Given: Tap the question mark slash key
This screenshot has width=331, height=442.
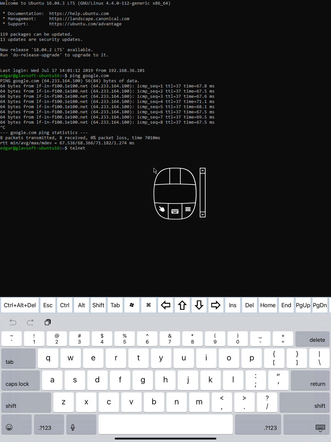Looking at the screenshot, I should pyautogui.click(x=267, y=402).
